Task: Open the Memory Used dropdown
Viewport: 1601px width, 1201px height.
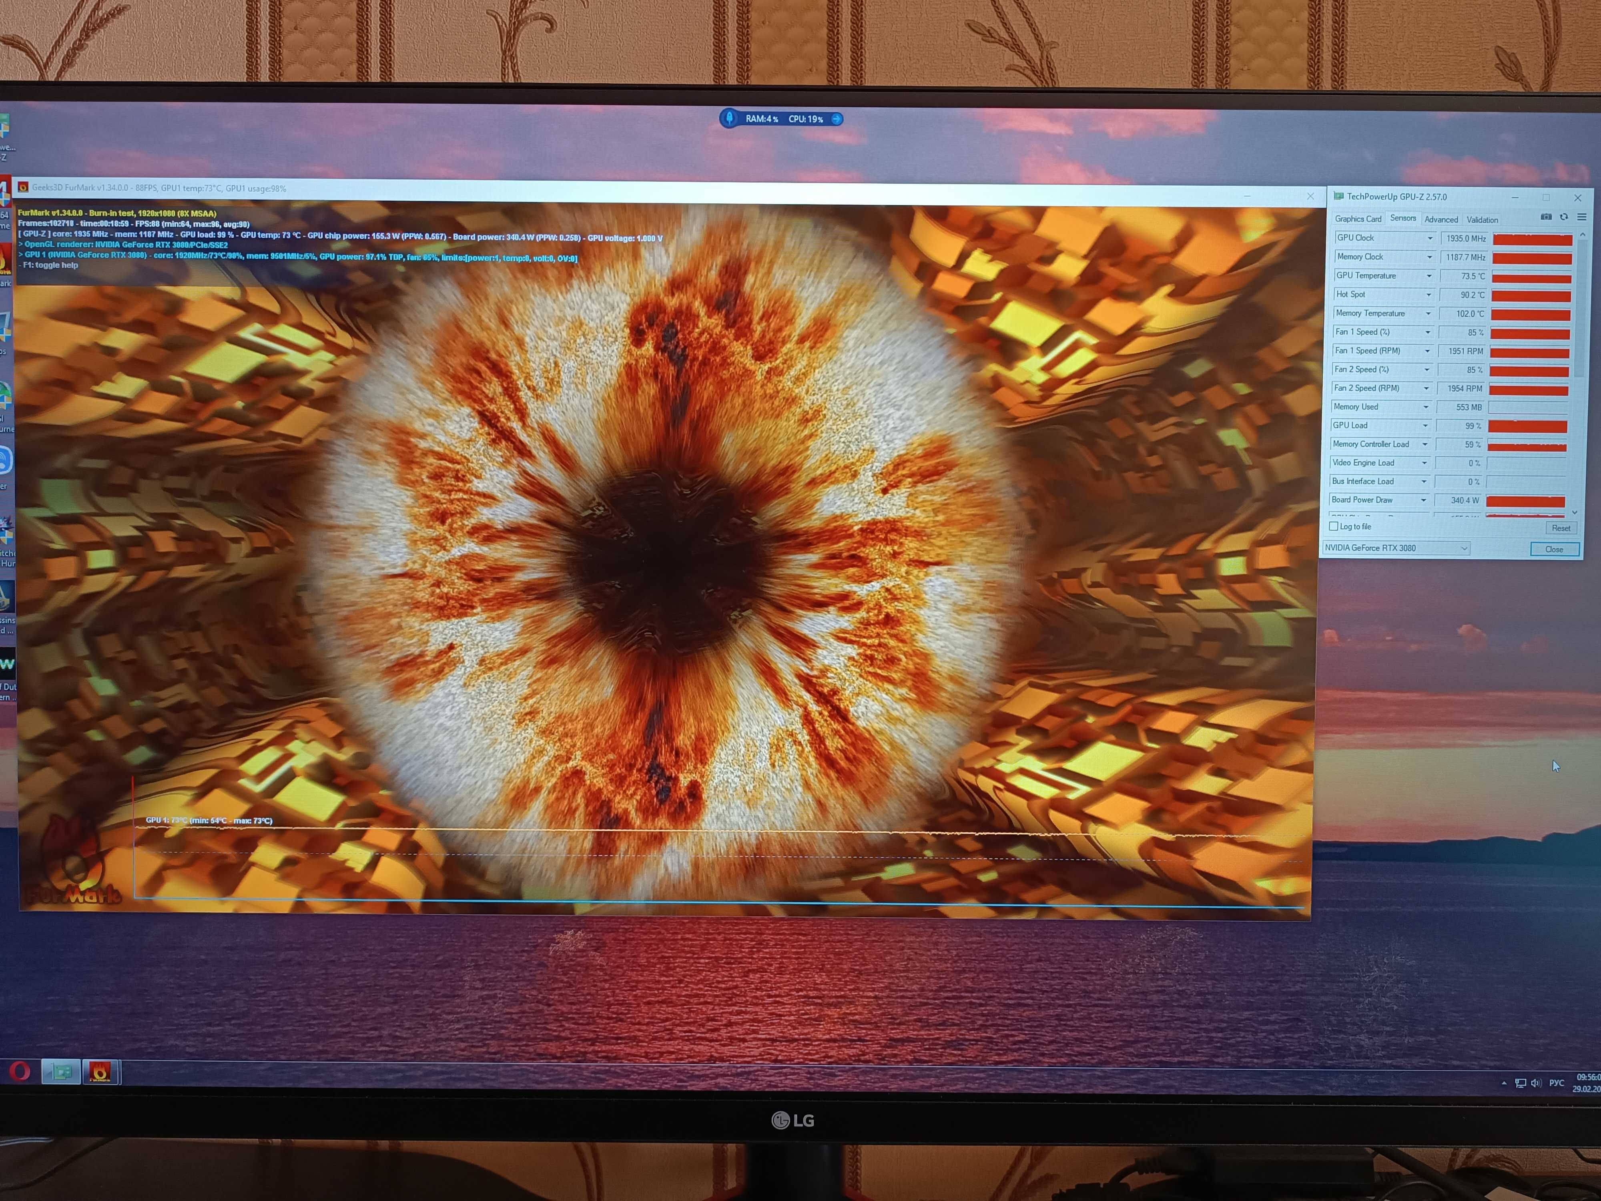Action: 1426,407
